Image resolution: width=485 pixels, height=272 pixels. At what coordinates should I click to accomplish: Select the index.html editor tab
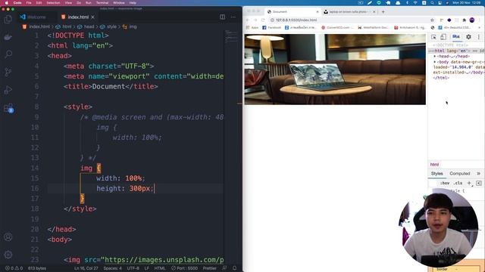point(77,17)
